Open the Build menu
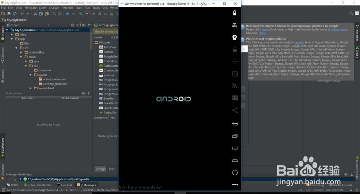Viewport: 360px width, 194px height. (79, 8)
